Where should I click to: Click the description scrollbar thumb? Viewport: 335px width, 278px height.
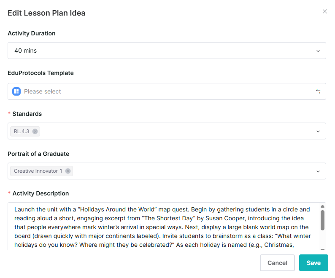323,220
